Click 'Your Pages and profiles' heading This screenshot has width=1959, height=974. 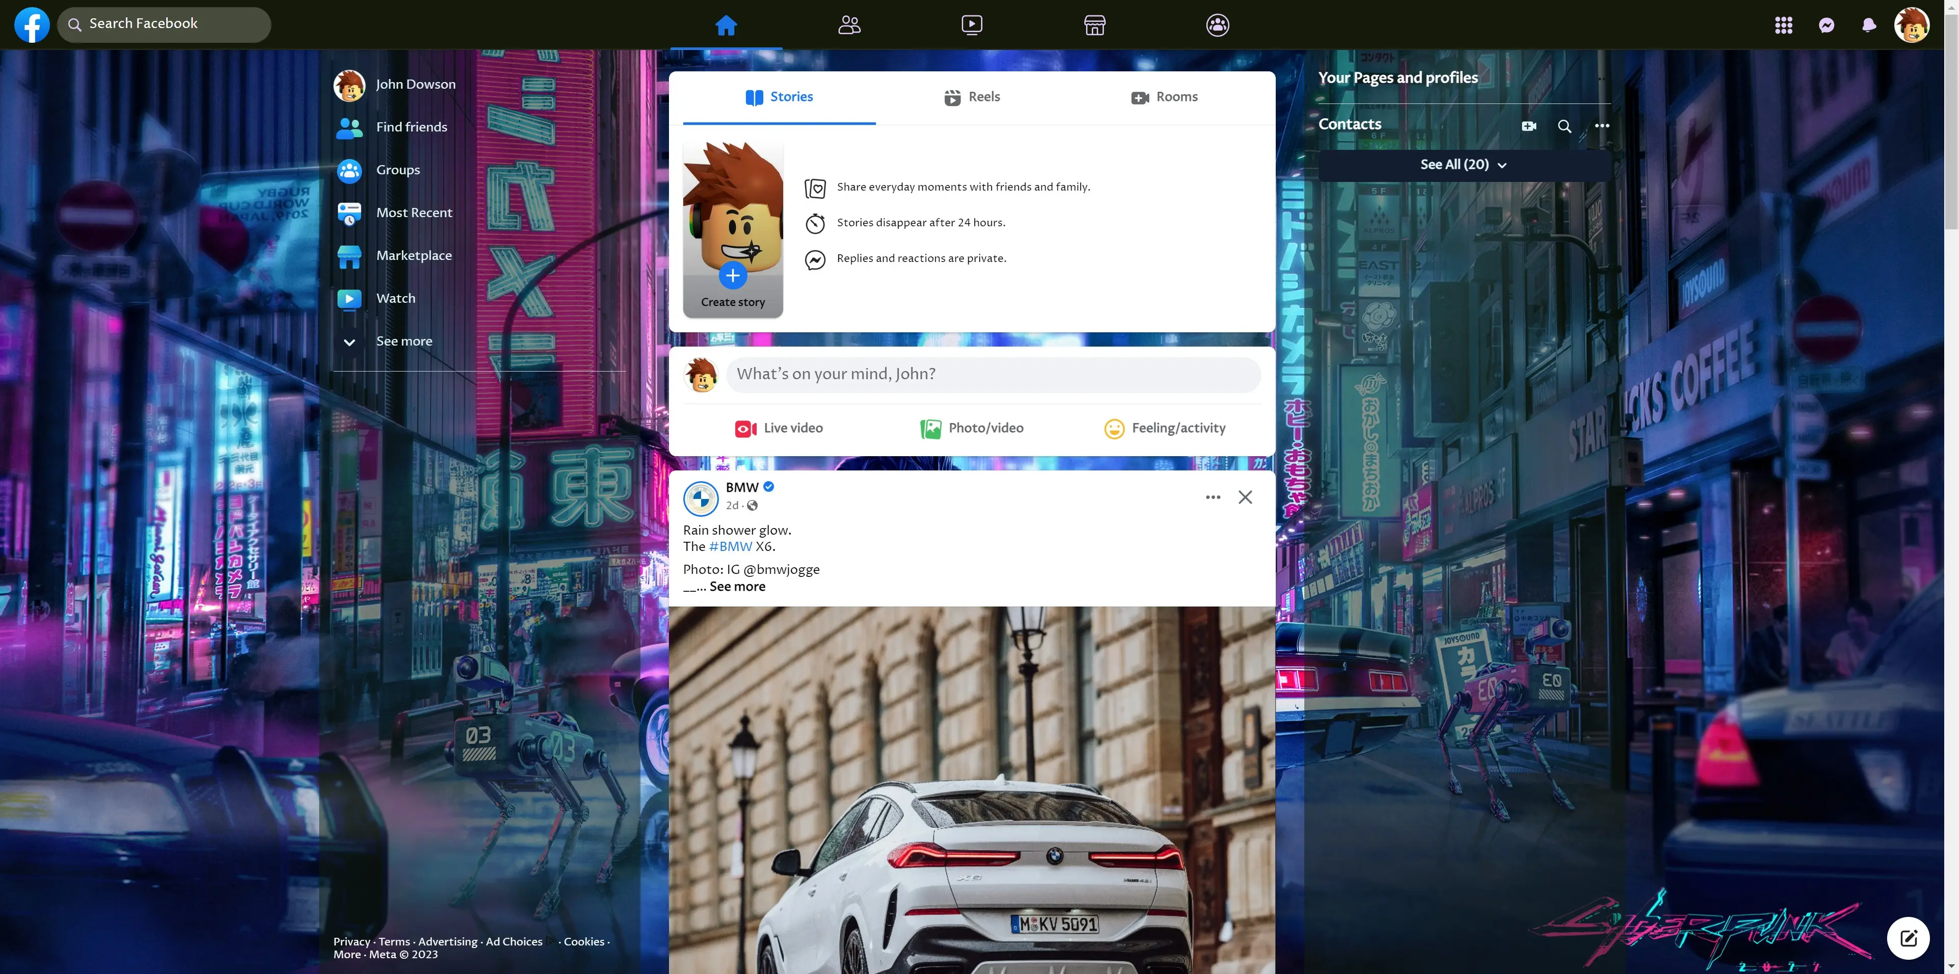1398,77
